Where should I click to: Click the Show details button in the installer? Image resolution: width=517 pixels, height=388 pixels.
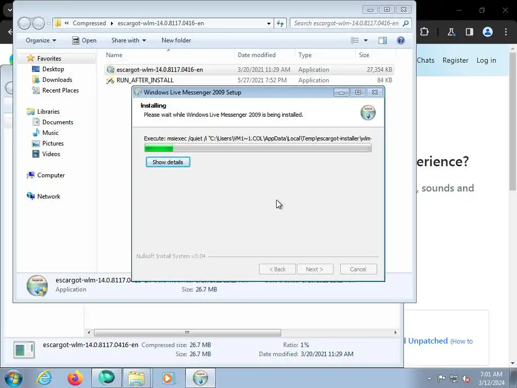coord(168,162)
